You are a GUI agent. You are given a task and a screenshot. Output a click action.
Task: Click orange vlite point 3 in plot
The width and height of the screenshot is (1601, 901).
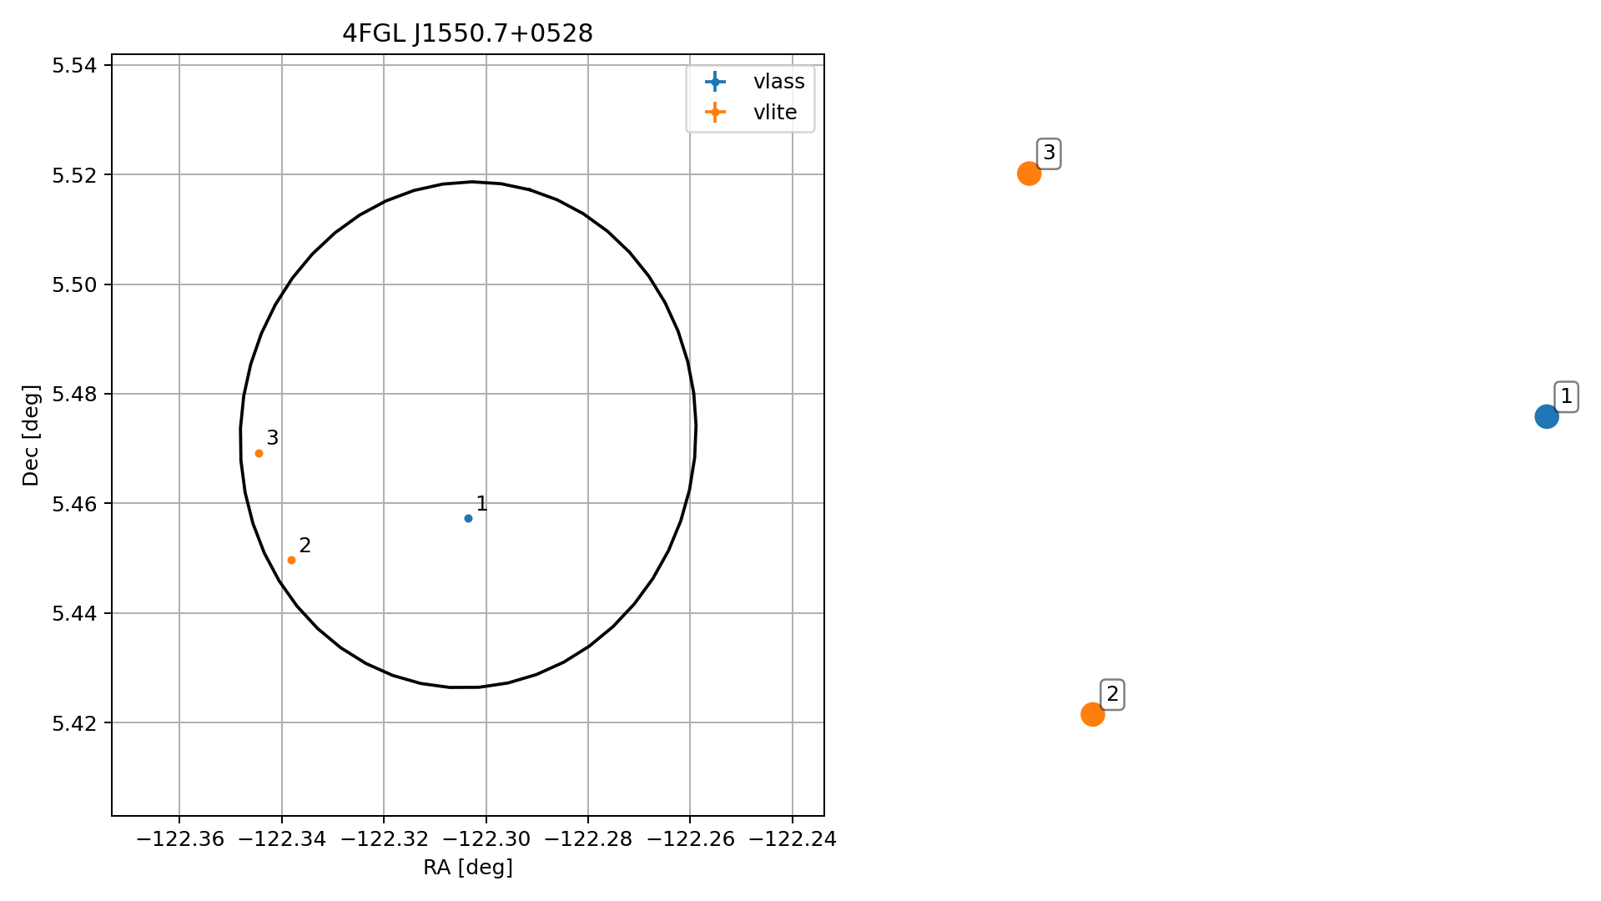coord(259,453)
